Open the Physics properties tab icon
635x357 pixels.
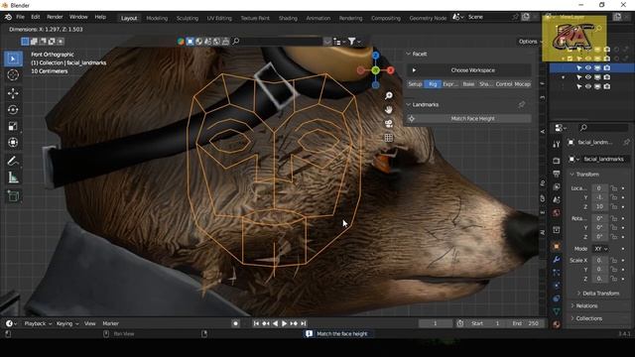pyautogui.click(x=557, y=286)
